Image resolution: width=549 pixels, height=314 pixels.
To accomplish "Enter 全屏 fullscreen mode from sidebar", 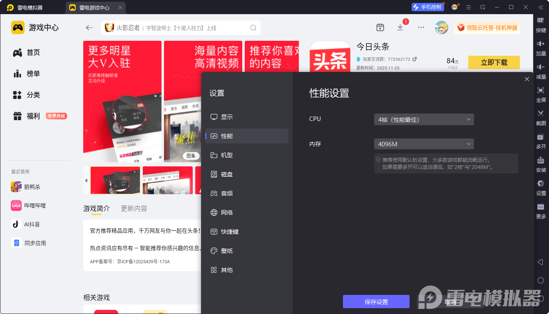I will point(541,91).
